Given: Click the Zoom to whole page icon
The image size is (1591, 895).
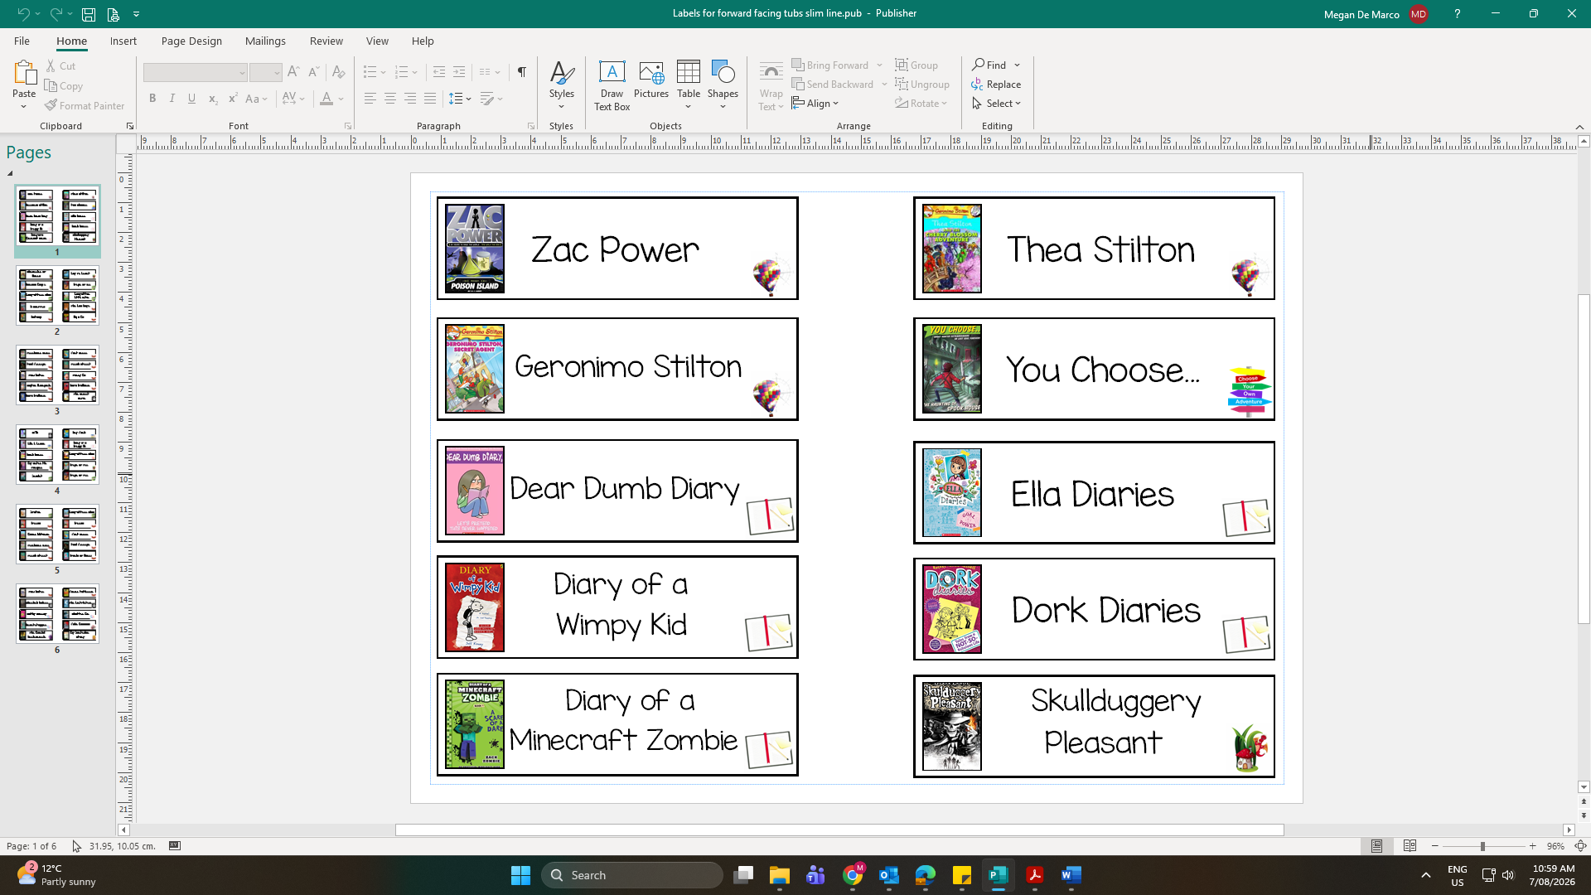Looking at the screenshot, I should point(1580,846).
